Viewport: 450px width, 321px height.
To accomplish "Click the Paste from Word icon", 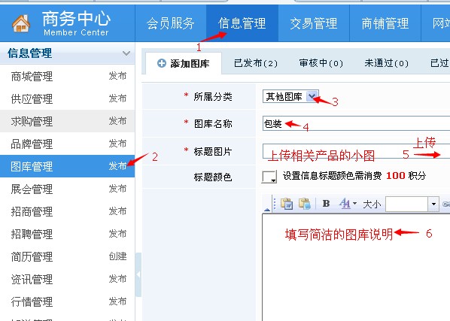I will click(287, 204).
